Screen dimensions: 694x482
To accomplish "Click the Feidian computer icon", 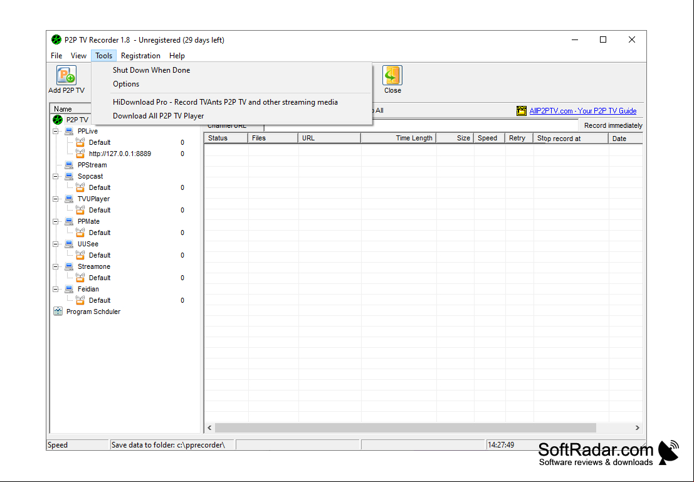I will 69,289.
